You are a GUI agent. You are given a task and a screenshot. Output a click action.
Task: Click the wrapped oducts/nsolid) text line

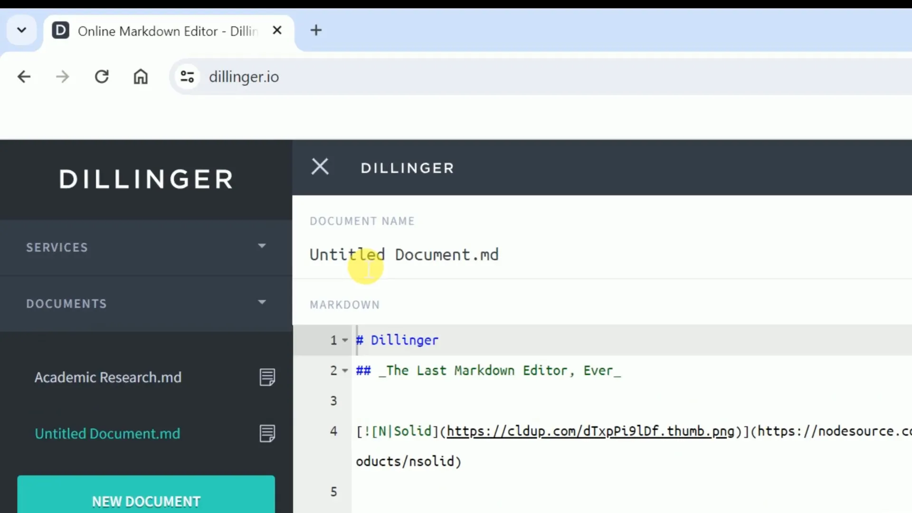[x=408, y=461]
